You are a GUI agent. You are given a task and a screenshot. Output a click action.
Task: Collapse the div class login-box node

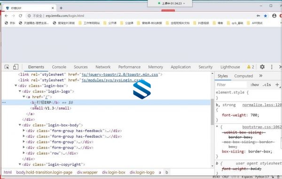tap(16, 86)
